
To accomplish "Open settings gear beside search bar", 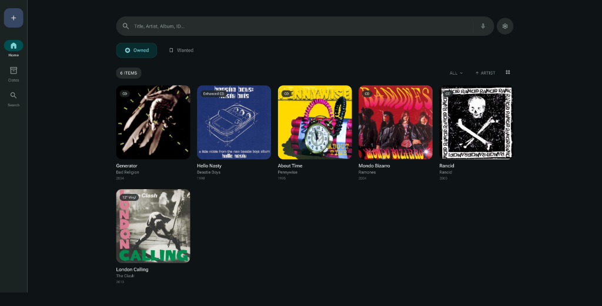I will click(505, 26).
